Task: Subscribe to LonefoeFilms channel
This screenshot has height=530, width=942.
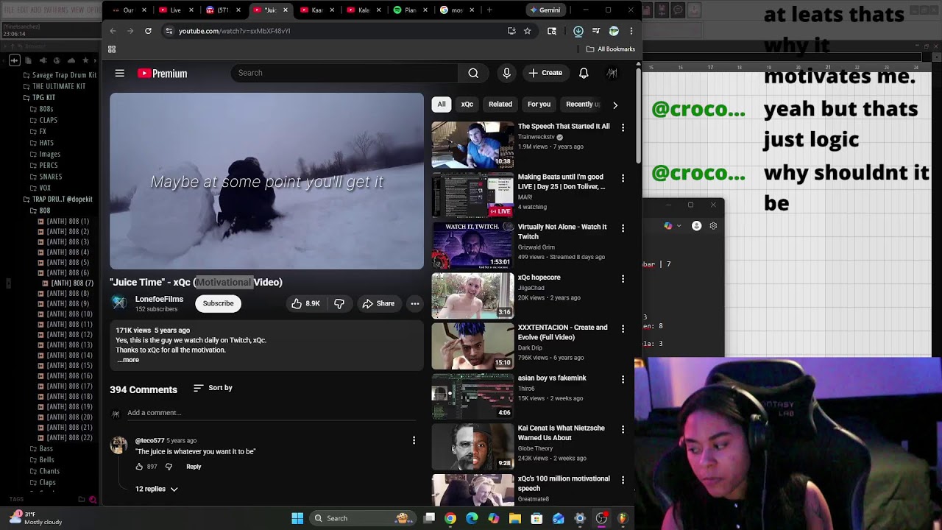Action: click(x=218, y=303)
